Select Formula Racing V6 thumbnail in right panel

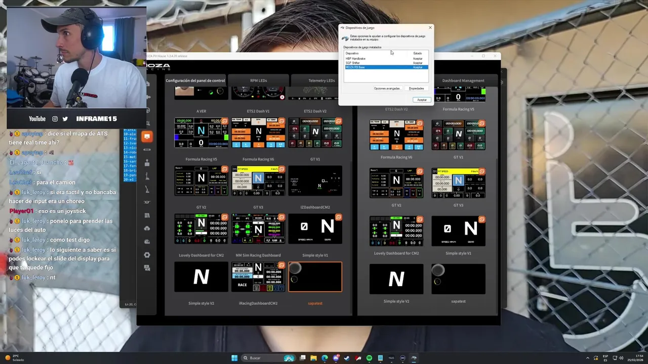point(396,135)
